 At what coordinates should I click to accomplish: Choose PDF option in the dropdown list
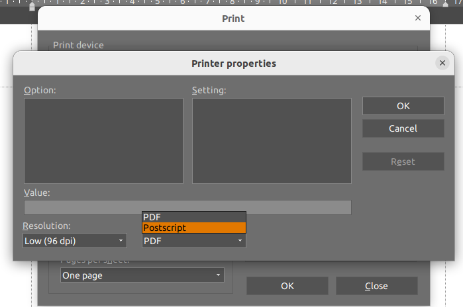pyautogui.click(x=193, y=217)
